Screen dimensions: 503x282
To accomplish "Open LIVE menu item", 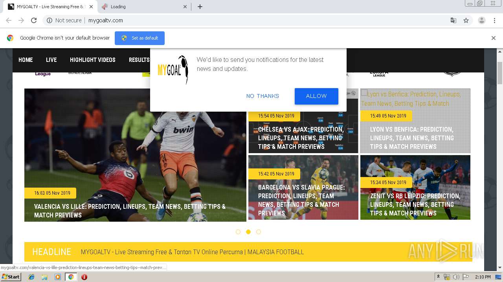I will (x=51, y=60).
